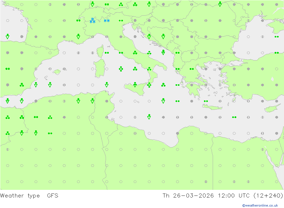Click the island of Sardinia

(99, 69)
